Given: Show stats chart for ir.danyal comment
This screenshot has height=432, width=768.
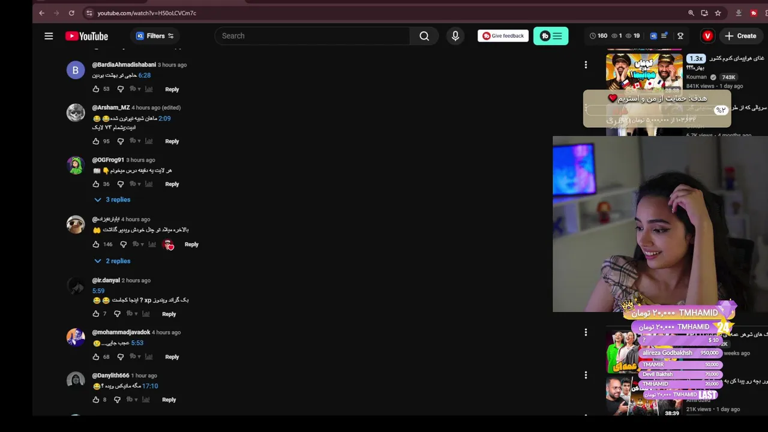Looking at the screenshot, I should (x=146, y=314).
